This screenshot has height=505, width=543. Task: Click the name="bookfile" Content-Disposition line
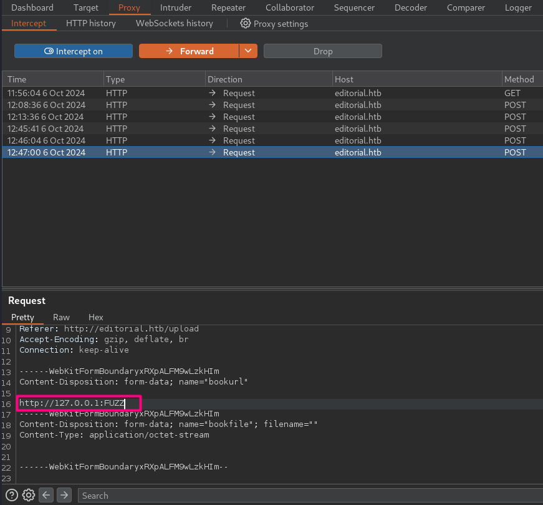tap(168, 424)
